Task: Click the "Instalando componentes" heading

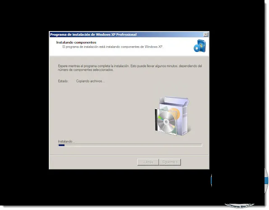Action: coord(76,42)
